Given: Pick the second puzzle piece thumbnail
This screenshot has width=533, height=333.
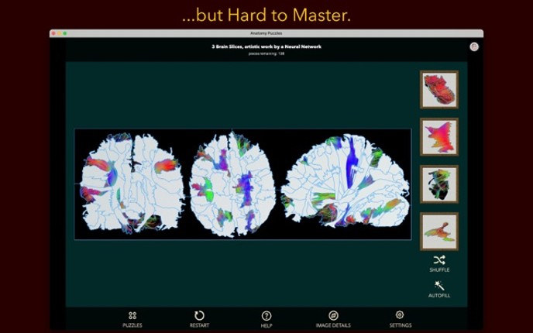Looking at the screenshot, I should (439, 136).
